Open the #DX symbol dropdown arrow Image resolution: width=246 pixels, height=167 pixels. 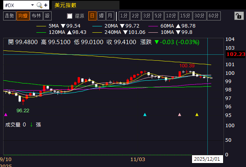[32, 5]
